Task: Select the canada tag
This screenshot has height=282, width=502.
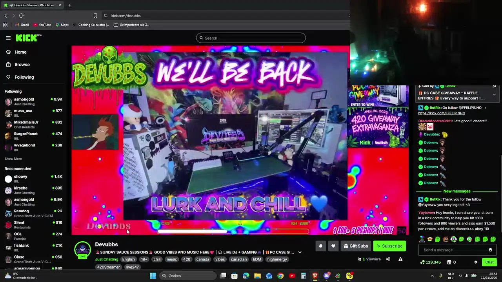Action: click(x=203, y=259)
